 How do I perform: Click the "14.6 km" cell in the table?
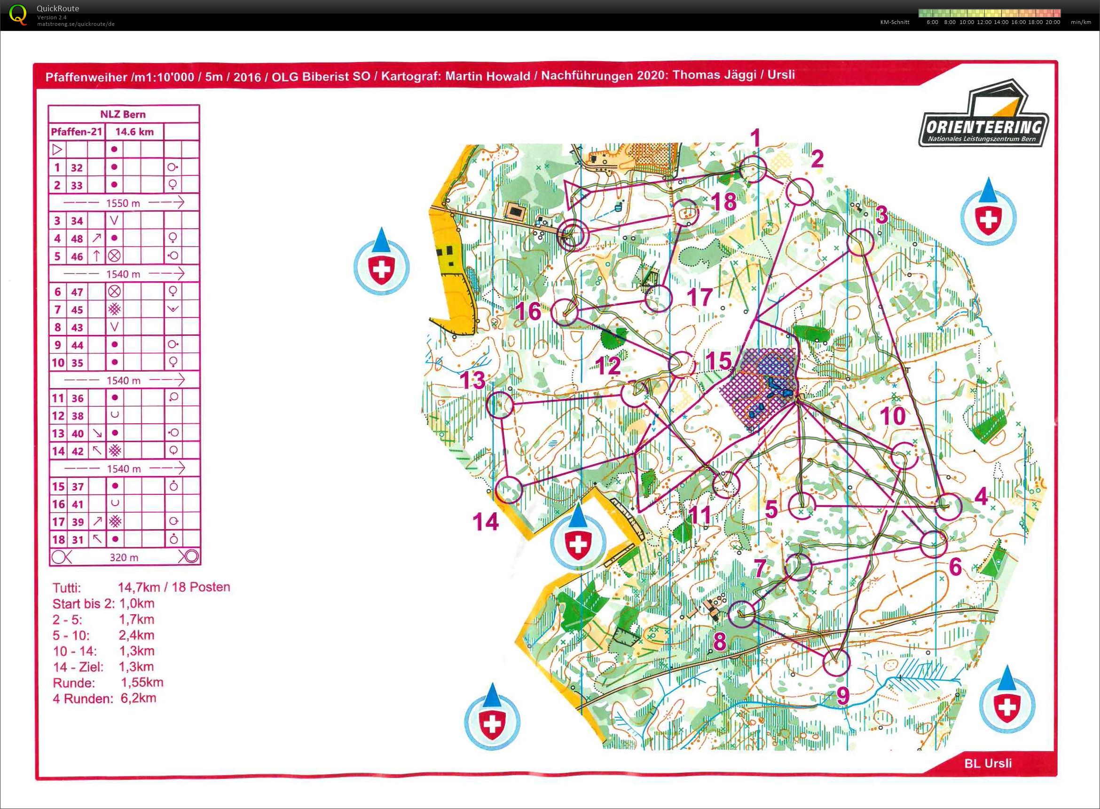pyautogui.click(x=134, y=132)
